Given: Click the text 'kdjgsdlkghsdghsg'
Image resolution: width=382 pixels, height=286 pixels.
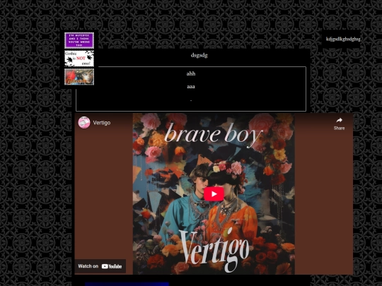Looking at the screenshot, I should pyautogui.click(x=343, y=39).
